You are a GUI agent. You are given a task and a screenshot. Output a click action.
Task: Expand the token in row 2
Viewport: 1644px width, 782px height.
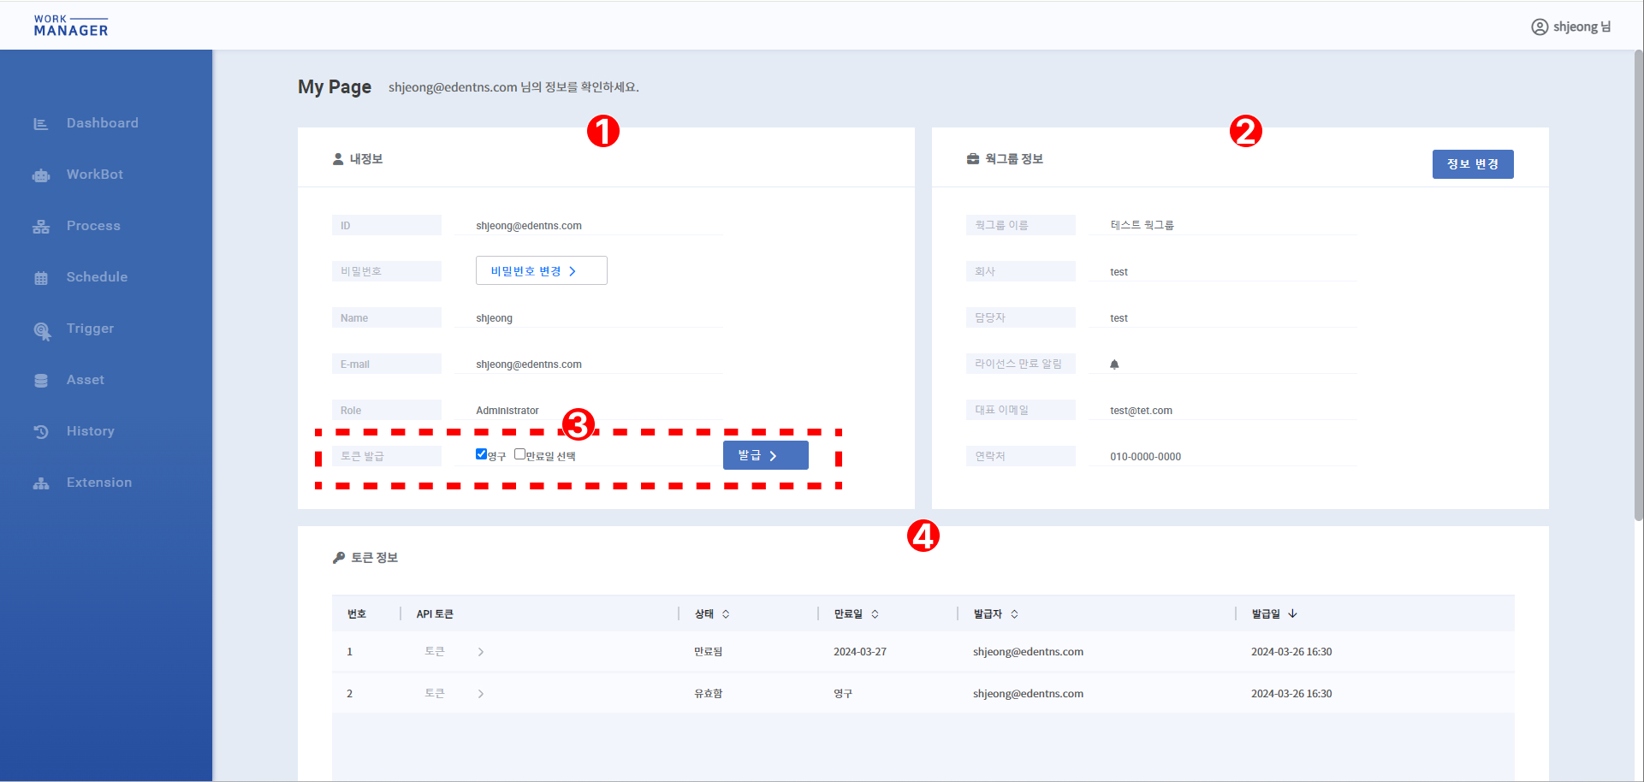pyautogui.click(x=481, y=694)
